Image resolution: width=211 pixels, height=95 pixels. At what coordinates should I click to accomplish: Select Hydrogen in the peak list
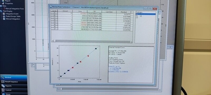click(139, 12)
